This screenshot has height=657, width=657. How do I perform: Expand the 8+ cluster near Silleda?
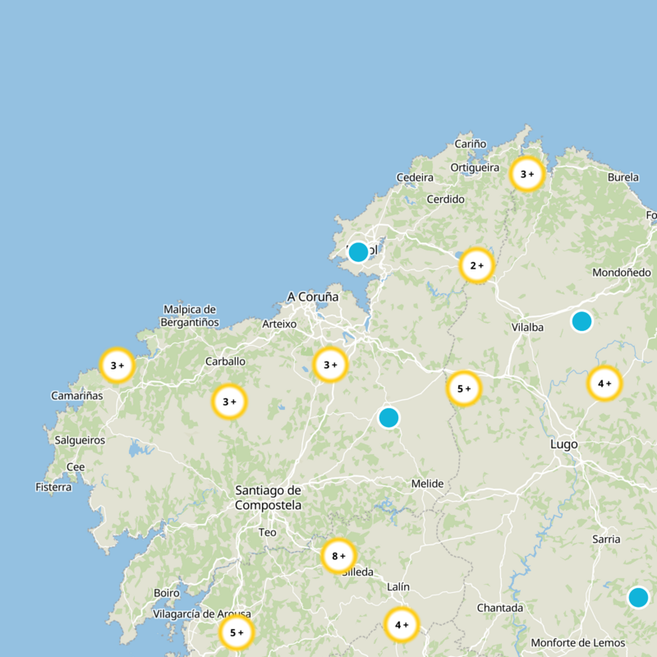(x=338, y=556)
